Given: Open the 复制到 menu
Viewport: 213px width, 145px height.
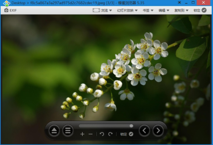Looking at the screenshot, I should 179,10.
